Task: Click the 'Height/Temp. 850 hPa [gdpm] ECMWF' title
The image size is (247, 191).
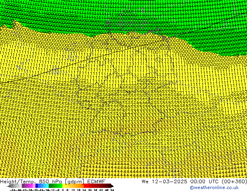Action: pyautogui.click(x=53, y=182)
